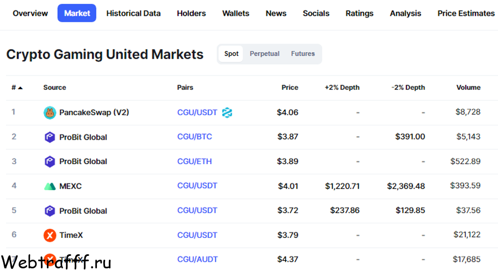Screen dimensions: 498x270
Task: Click the $1,220.71 depth value
Action: point(342,186)
